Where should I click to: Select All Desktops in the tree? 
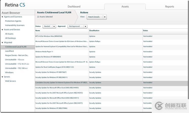coord(10,38)
